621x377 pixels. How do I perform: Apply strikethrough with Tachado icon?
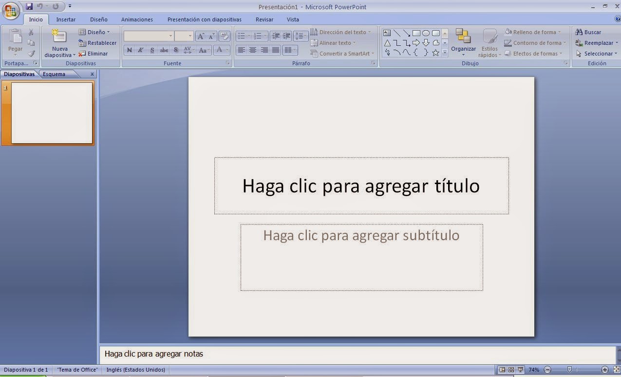[164, 50]
